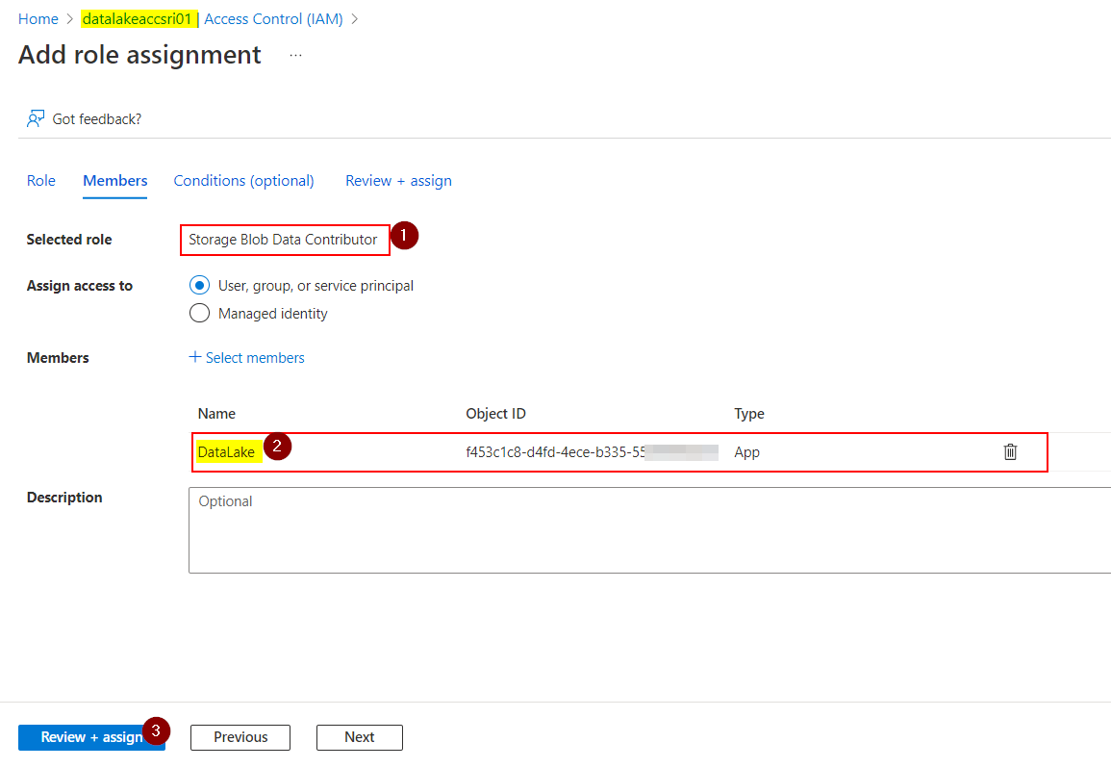Viewport: 1111px width, 768px height.
Task: Go back with the Previous button
Action: [x=240, y=737]
